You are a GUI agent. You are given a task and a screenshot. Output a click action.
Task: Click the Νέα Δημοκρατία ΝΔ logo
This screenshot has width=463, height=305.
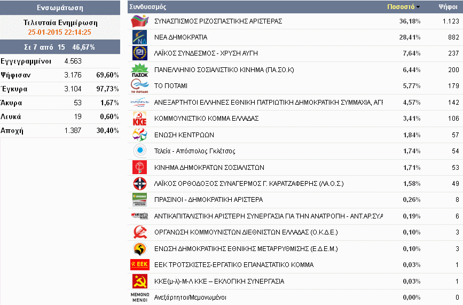click(140, 37)
